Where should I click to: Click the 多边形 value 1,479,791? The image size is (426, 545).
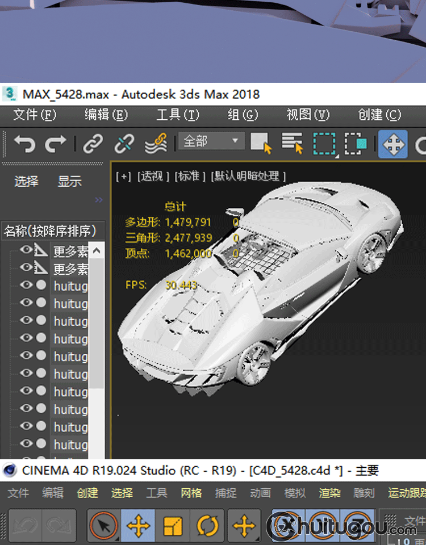(x=188, y=222)
